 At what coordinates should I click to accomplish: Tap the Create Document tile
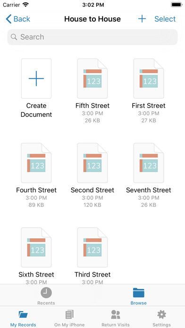tap(36, 78)
